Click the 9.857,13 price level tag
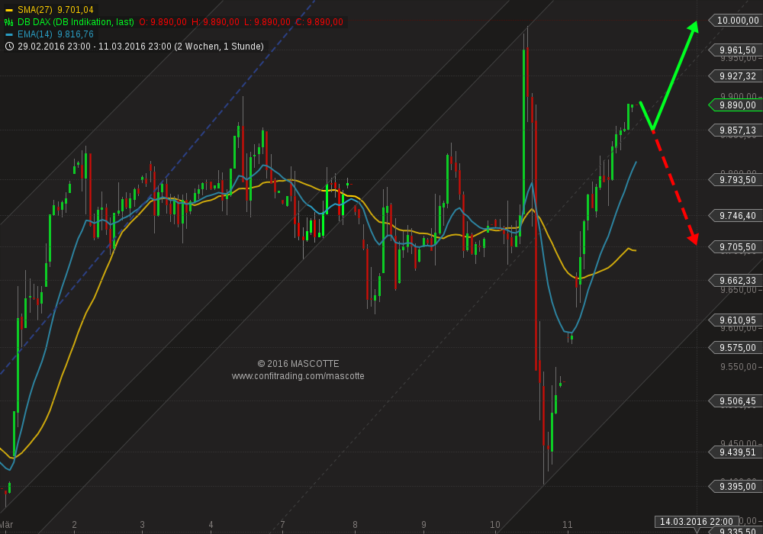Viewport: 763px width, 534px height. click(x=736, y=130)
